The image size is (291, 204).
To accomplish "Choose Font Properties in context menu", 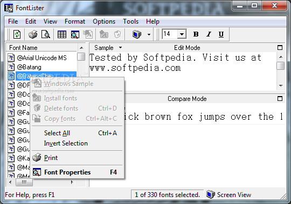I will [x=77, y=172].
